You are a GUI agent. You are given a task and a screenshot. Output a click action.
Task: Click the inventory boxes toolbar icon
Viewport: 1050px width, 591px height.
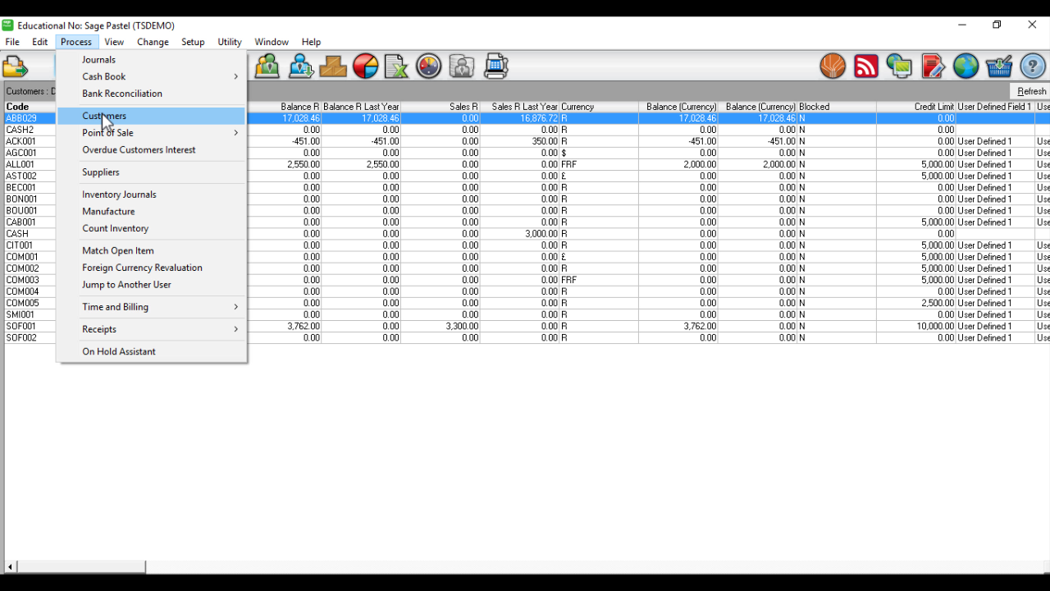333,66
